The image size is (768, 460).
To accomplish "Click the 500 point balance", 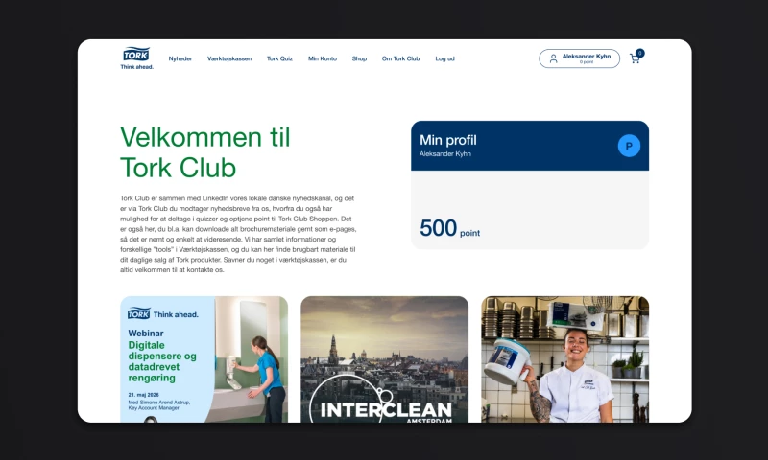I will point(449,228).
